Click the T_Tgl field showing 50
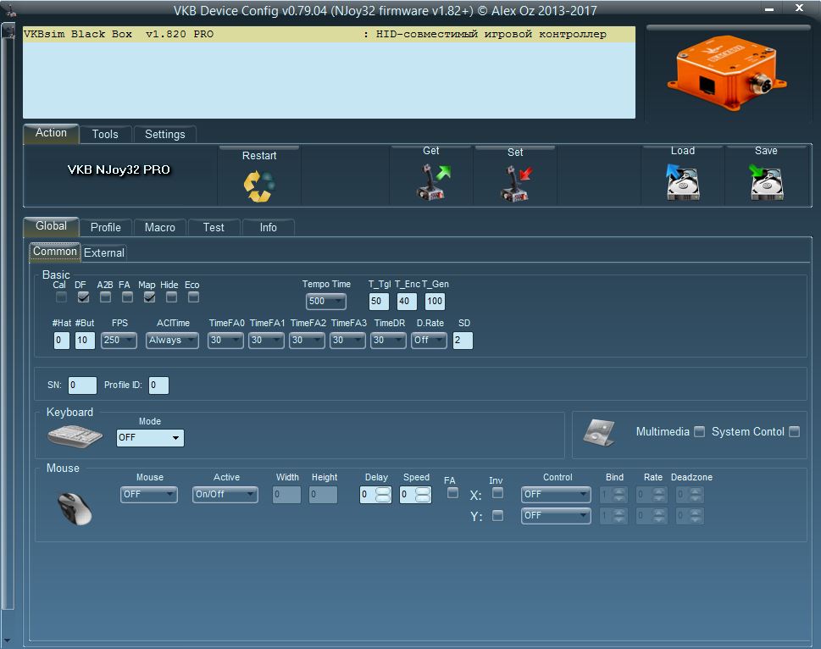Viewport: 821px width, 649px height. 378,301
